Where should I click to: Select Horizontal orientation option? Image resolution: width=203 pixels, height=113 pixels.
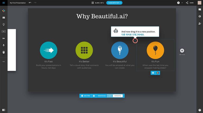point(118,96)
